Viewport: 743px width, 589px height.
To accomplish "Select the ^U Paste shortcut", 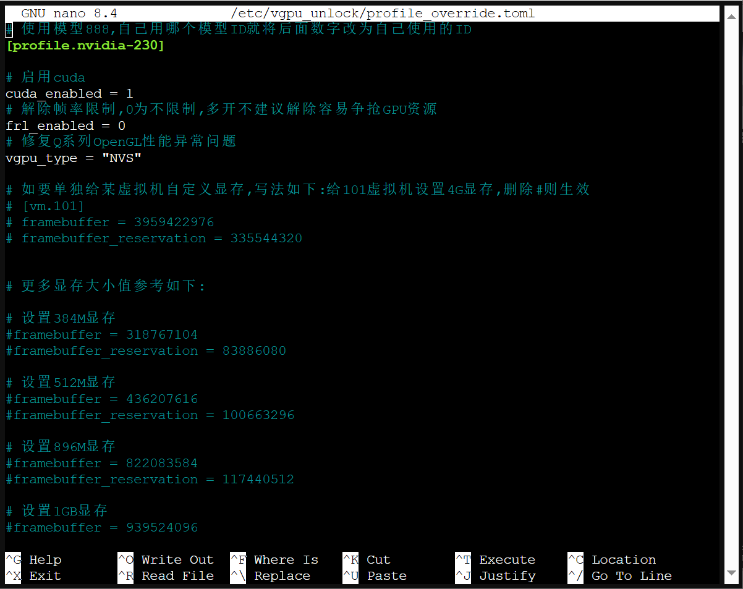I will (x=375, y=575).
